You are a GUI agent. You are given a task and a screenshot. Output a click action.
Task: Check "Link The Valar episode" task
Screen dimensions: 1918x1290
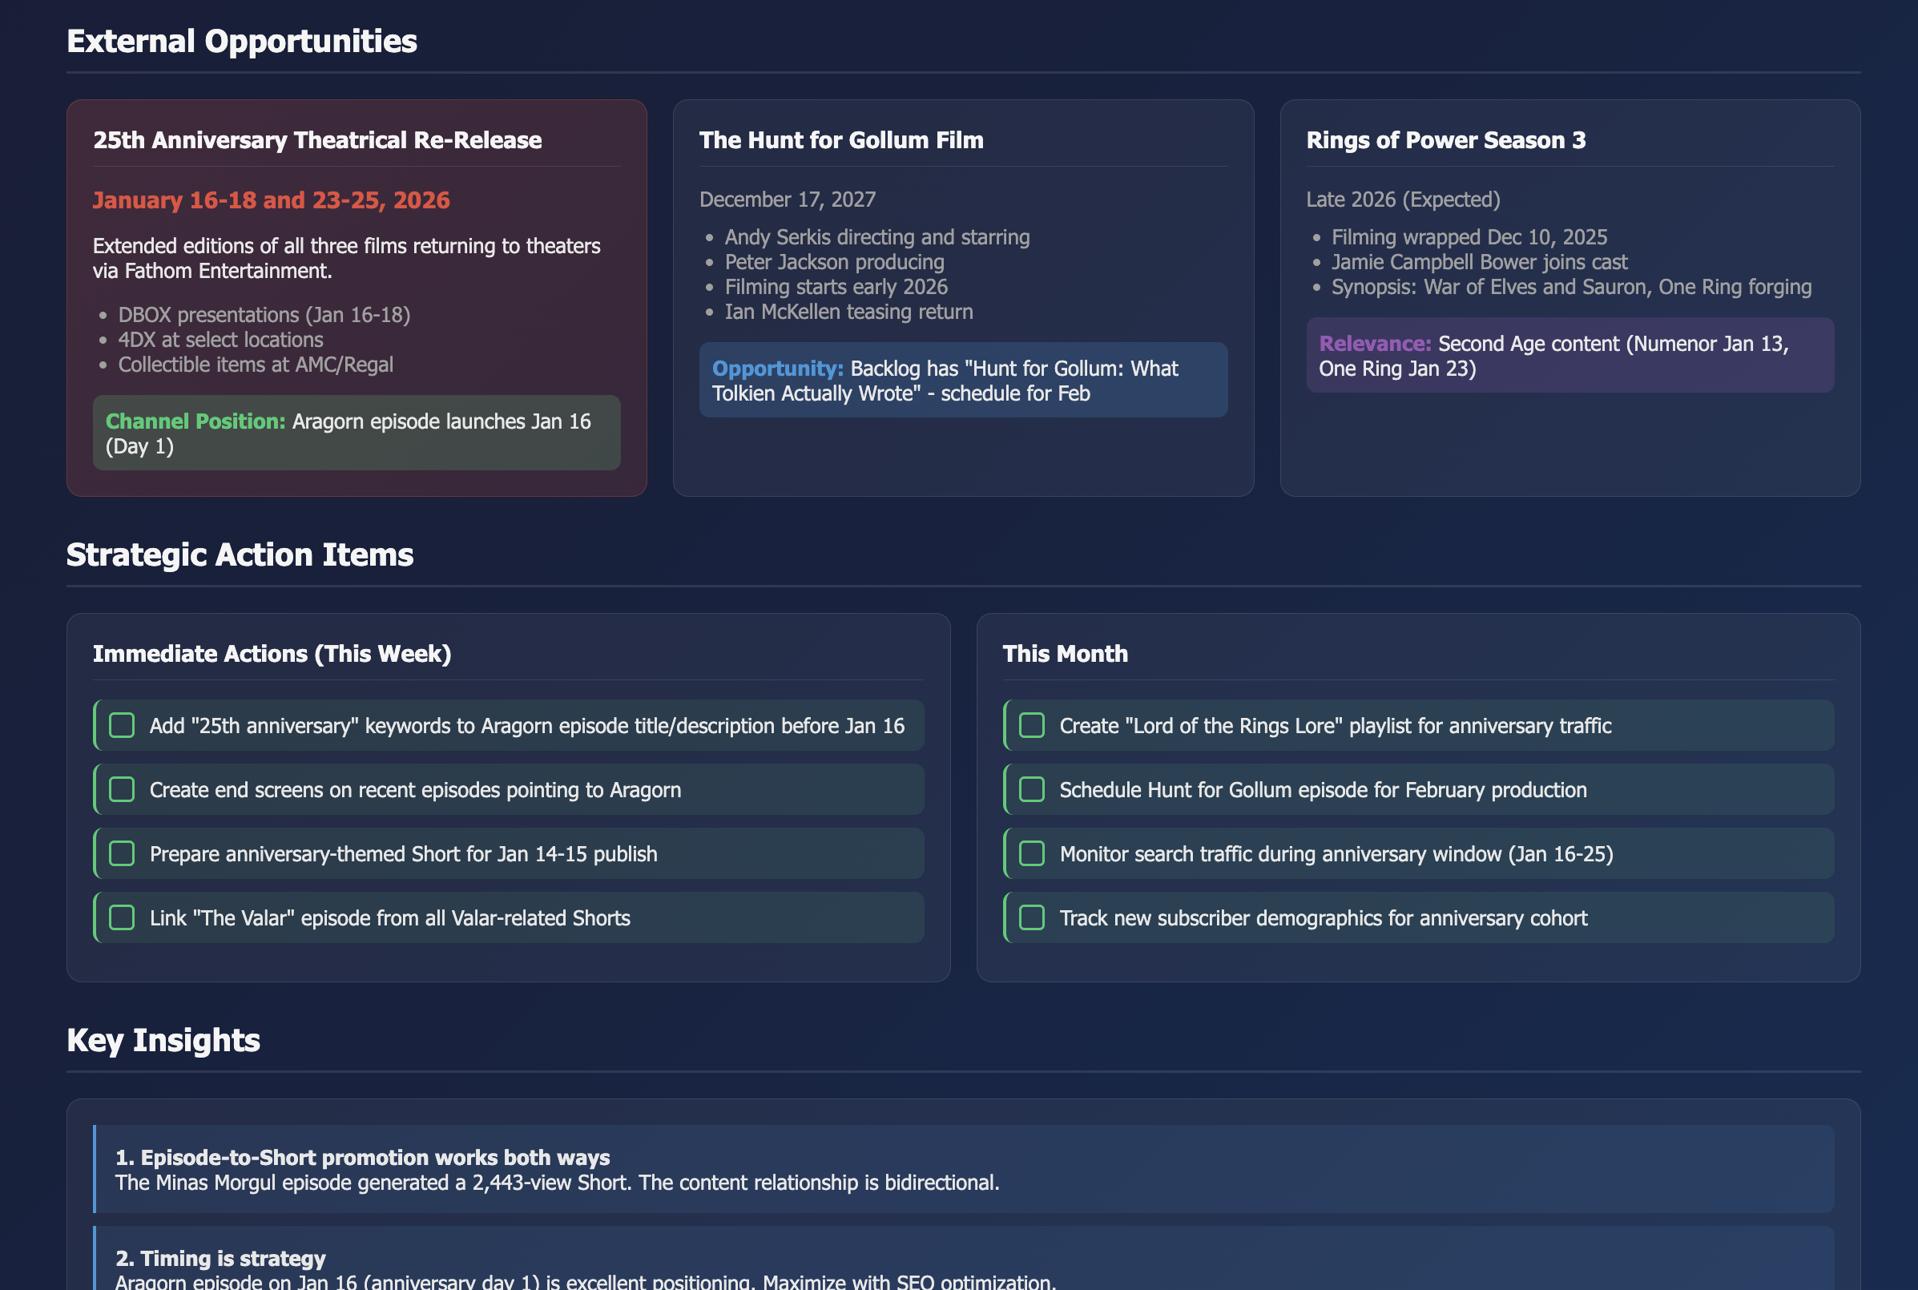(x=122, y=917)
